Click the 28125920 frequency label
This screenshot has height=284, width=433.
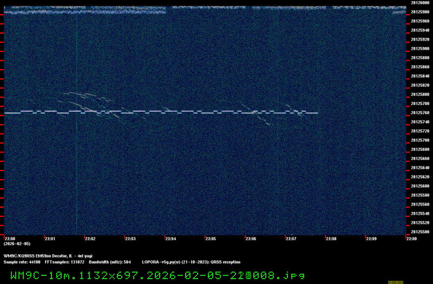420,39
